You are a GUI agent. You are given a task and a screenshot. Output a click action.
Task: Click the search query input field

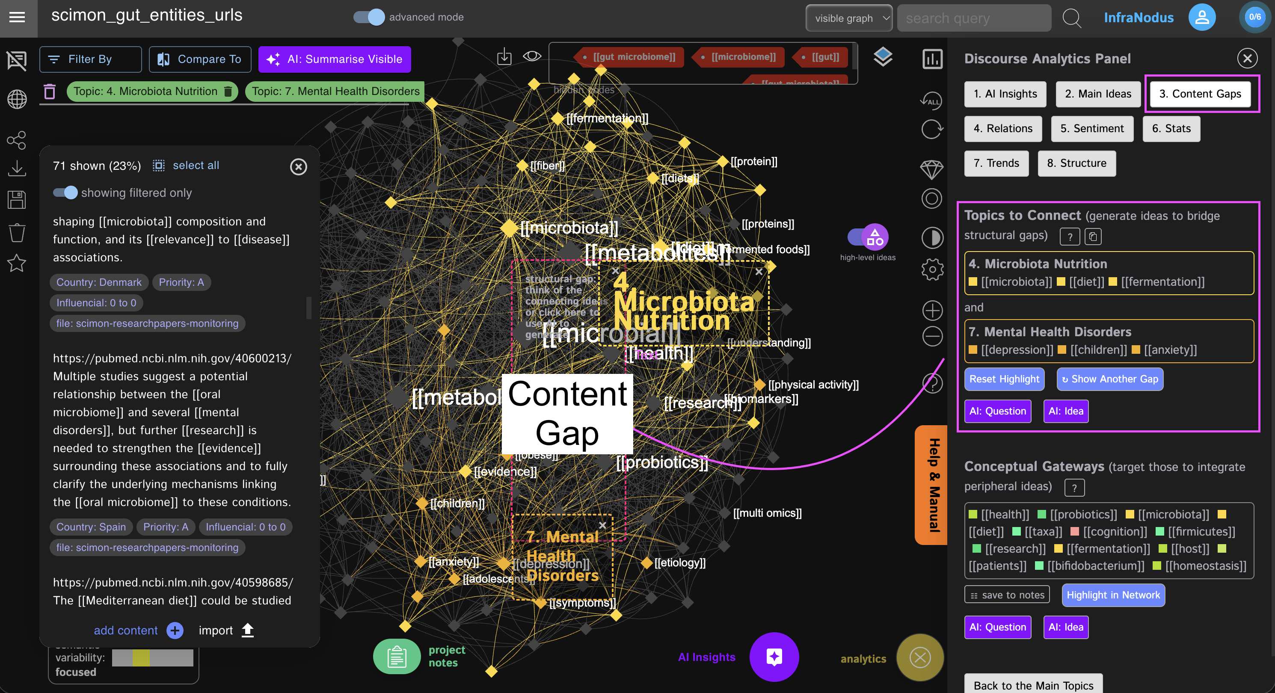tap(973, 18)
